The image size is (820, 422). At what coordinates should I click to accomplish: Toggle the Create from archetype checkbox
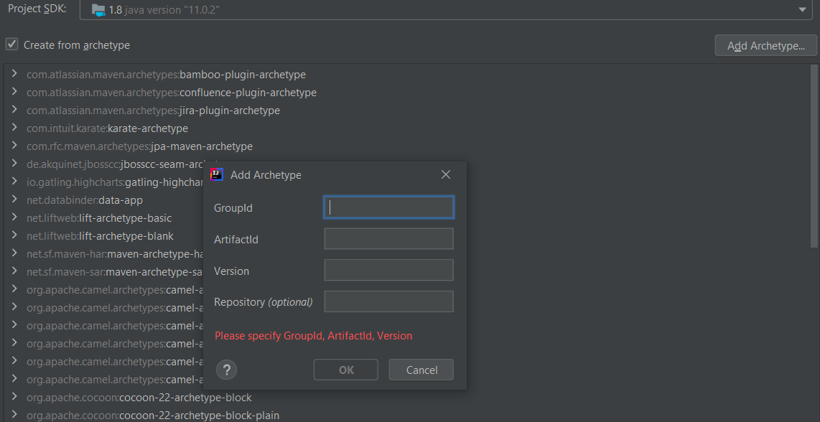pyautogui.click(x=12, y=44)
